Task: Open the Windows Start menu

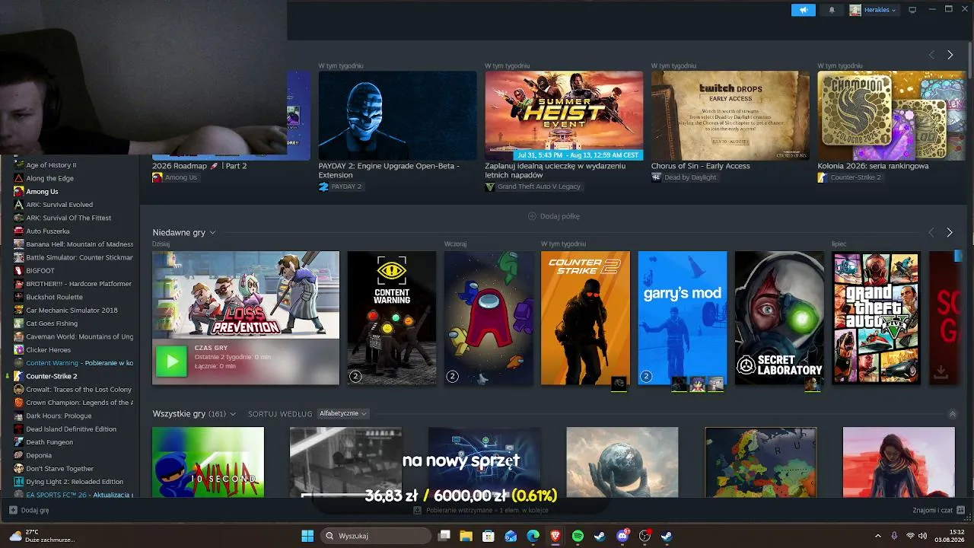Action: 307,536
